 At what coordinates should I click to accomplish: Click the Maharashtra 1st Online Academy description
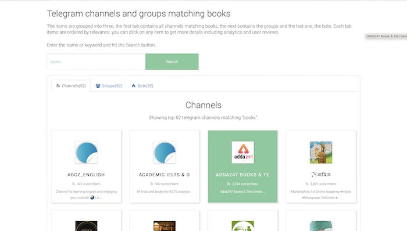click(x=321, y=194)
